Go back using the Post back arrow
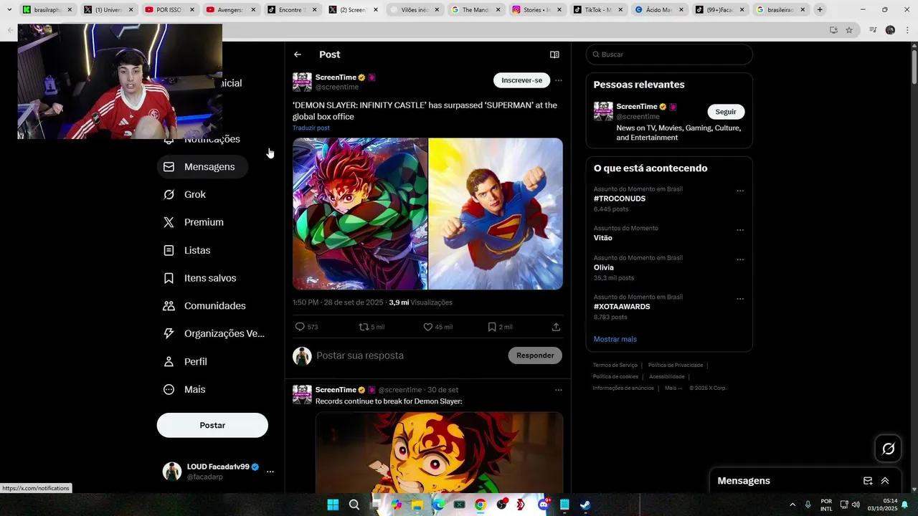The image size is (918, 516). coord(298,54)
